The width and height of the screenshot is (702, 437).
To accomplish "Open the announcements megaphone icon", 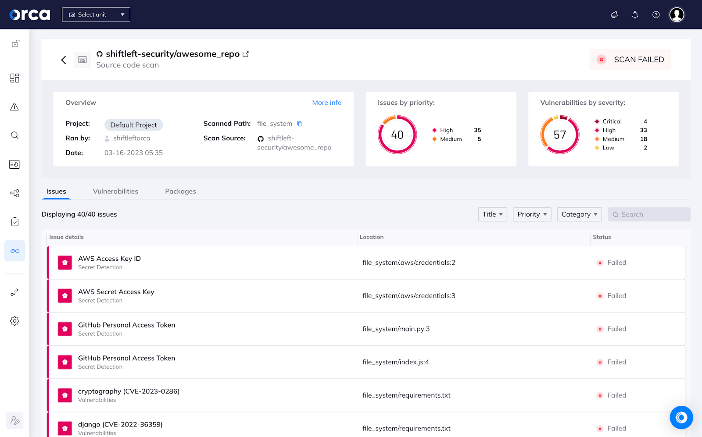I will pyautogui.click(x=614, y=15).
